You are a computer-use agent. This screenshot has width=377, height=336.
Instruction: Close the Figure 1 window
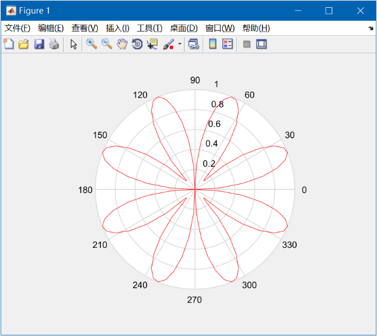[360, 11]
